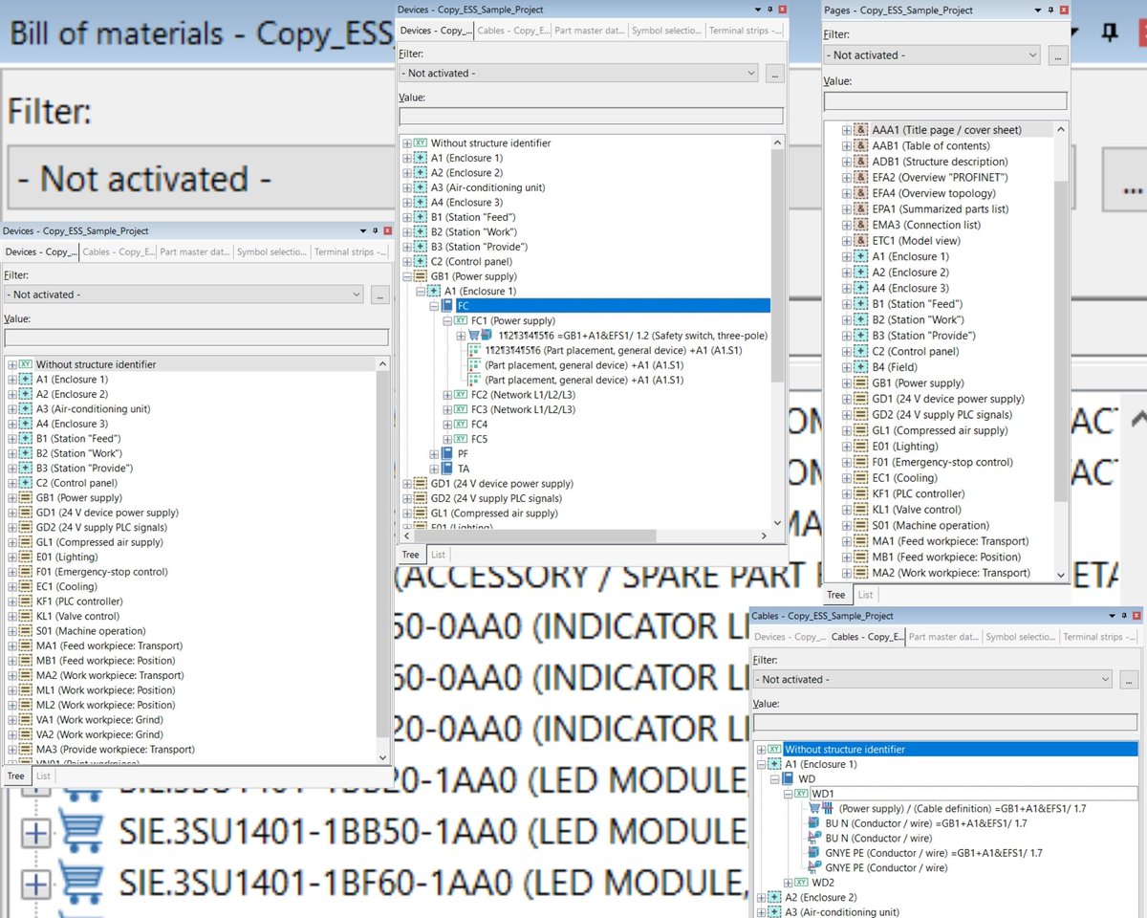Select MB1 (Feed workpiece: Position) in Pages window
The height and width of the screenshot is (918, 1147).
coord(946,557)
